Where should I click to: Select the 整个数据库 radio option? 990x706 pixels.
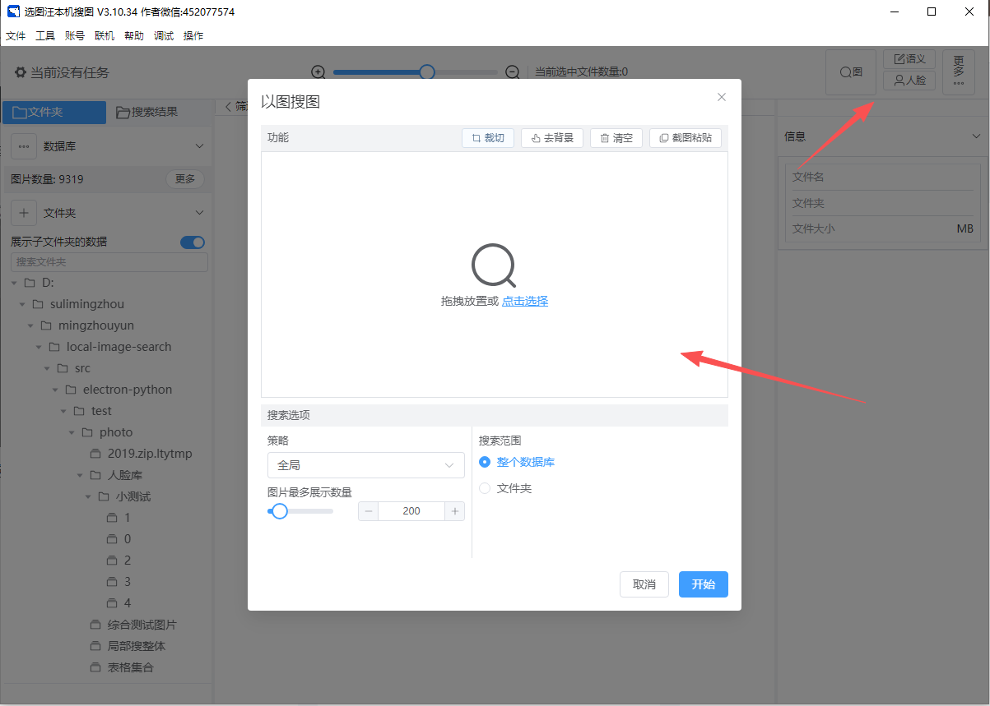tap(485, 462)
